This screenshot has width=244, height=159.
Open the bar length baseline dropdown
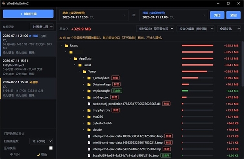[x=155, y=29]
